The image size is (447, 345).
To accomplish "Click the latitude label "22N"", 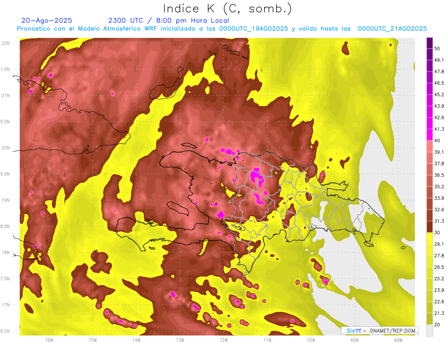I will click(x=6, y=43).
